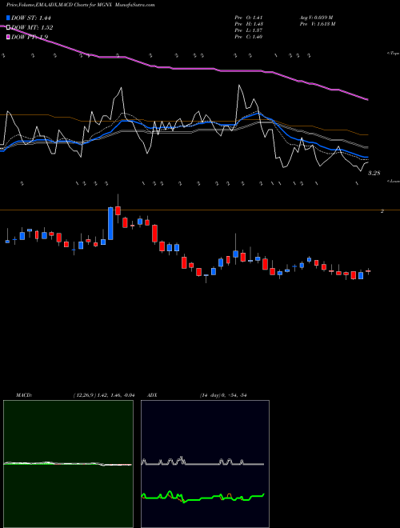Select the 'DOW MT: 1.52' legend text

point(32,28)
